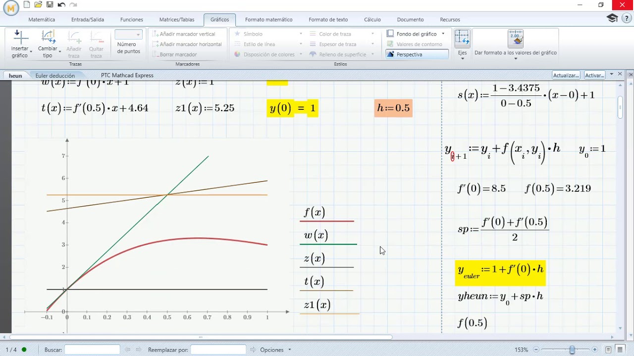The width and height of the screenshot is (634, 356).
Task: Click the Actualizar... button
Action: [x=566, y=75]
